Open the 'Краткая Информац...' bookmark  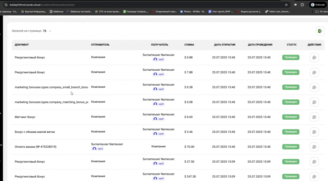34,11
